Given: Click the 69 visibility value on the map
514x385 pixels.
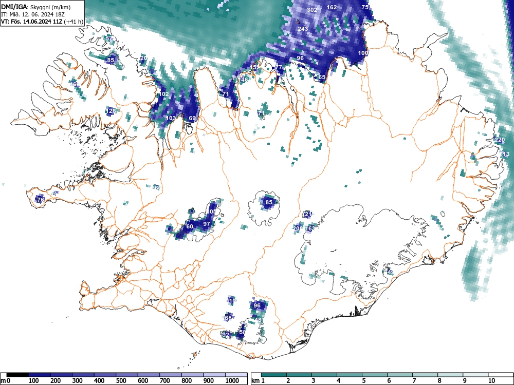Looking at the screenshot, I should (x=192, y=118).
